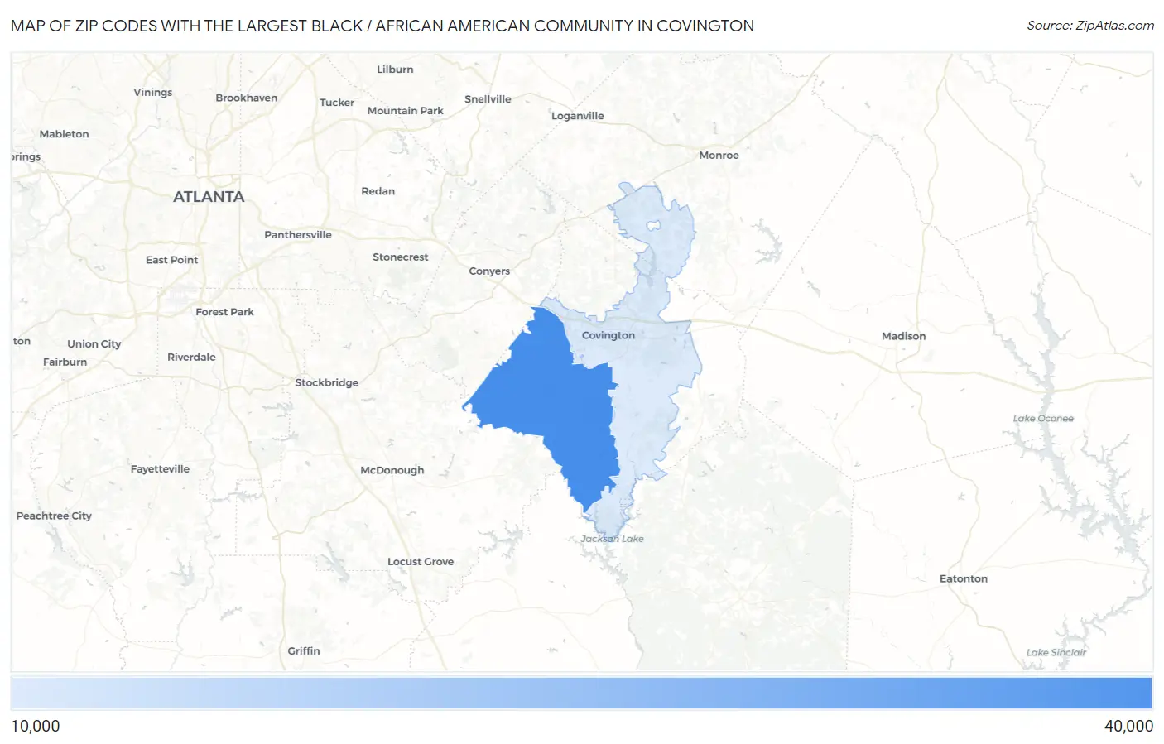The height and width of the screenshot is (744, 1164).
Task: Click the McDonough map label
Action: pos(392,470)
